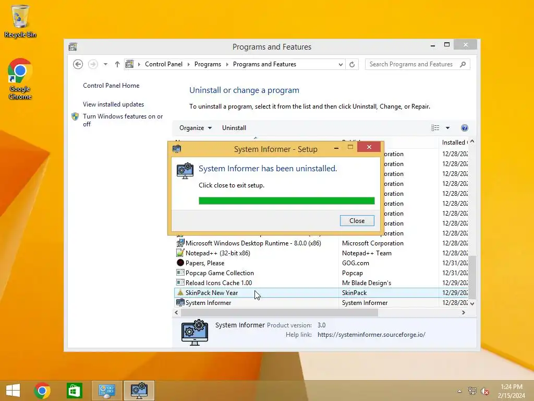Expand arrow after Control Panel breadcrumb
The height and width of the screenshot is (401, 534).
pyautogui.click(x=189, y=64)
